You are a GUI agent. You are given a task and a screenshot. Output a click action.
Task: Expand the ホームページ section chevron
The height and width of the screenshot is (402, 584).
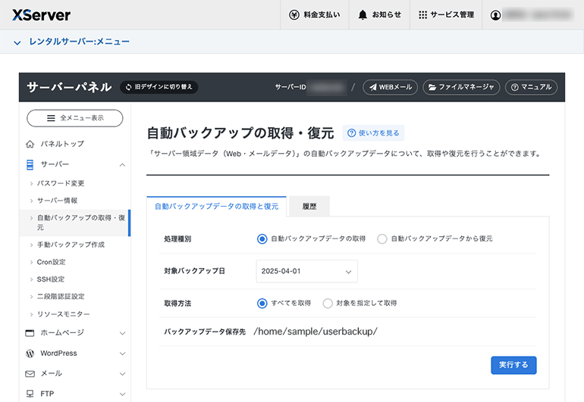click(122, 333)
